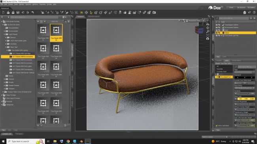Click the viewport Reset view icon

208,39
